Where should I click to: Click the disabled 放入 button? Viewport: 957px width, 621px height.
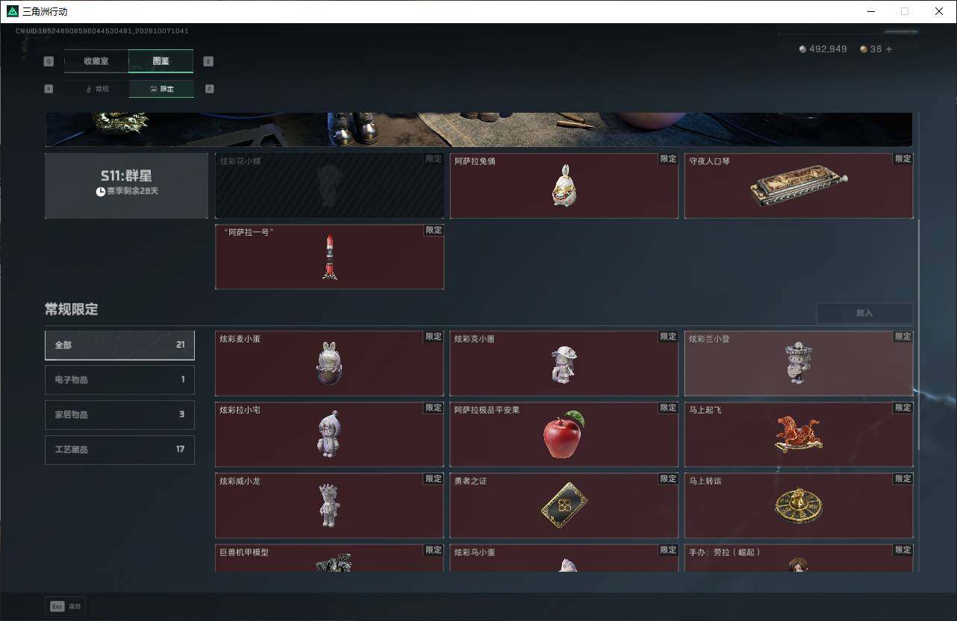tap(864, 313)
